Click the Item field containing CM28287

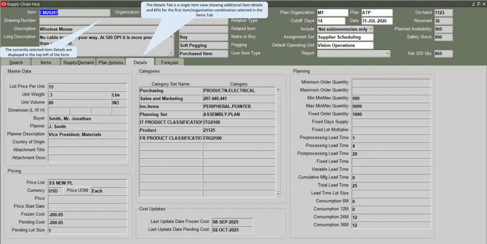pos(74,13)
